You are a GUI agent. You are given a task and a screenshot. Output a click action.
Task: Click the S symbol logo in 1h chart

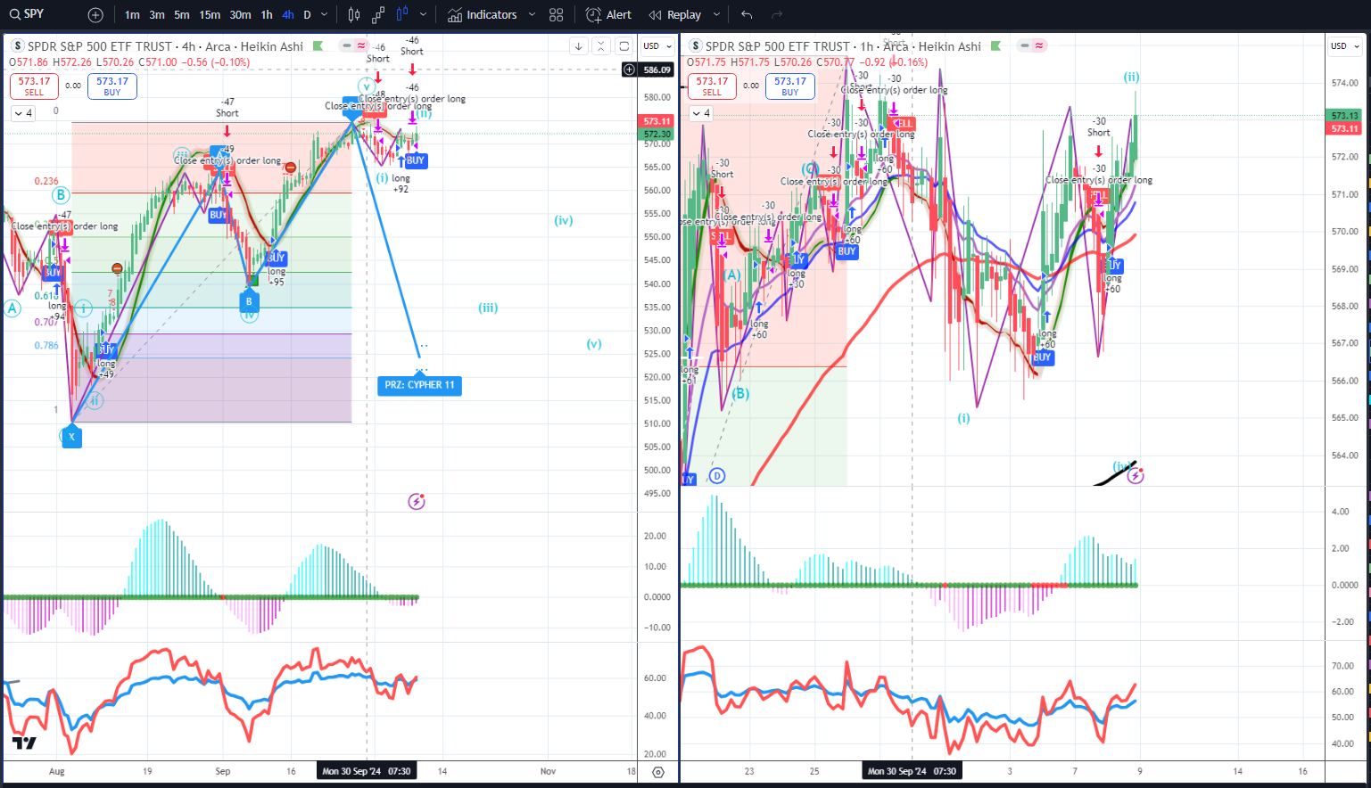coord(695,46)
